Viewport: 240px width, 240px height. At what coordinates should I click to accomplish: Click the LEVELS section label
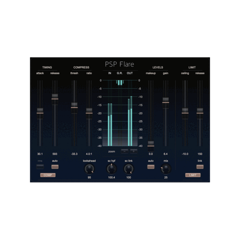click(x=158, y=67)
